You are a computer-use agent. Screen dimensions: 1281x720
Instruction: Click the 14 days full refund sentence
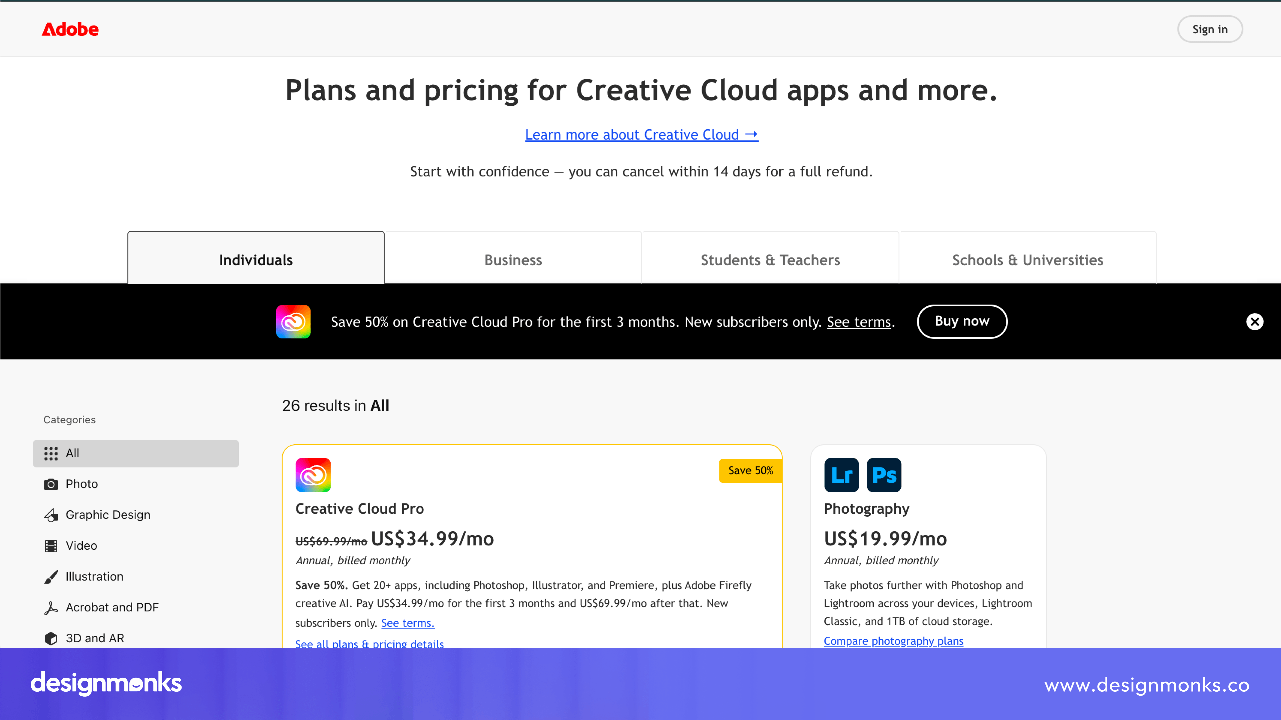pos(642,172)
